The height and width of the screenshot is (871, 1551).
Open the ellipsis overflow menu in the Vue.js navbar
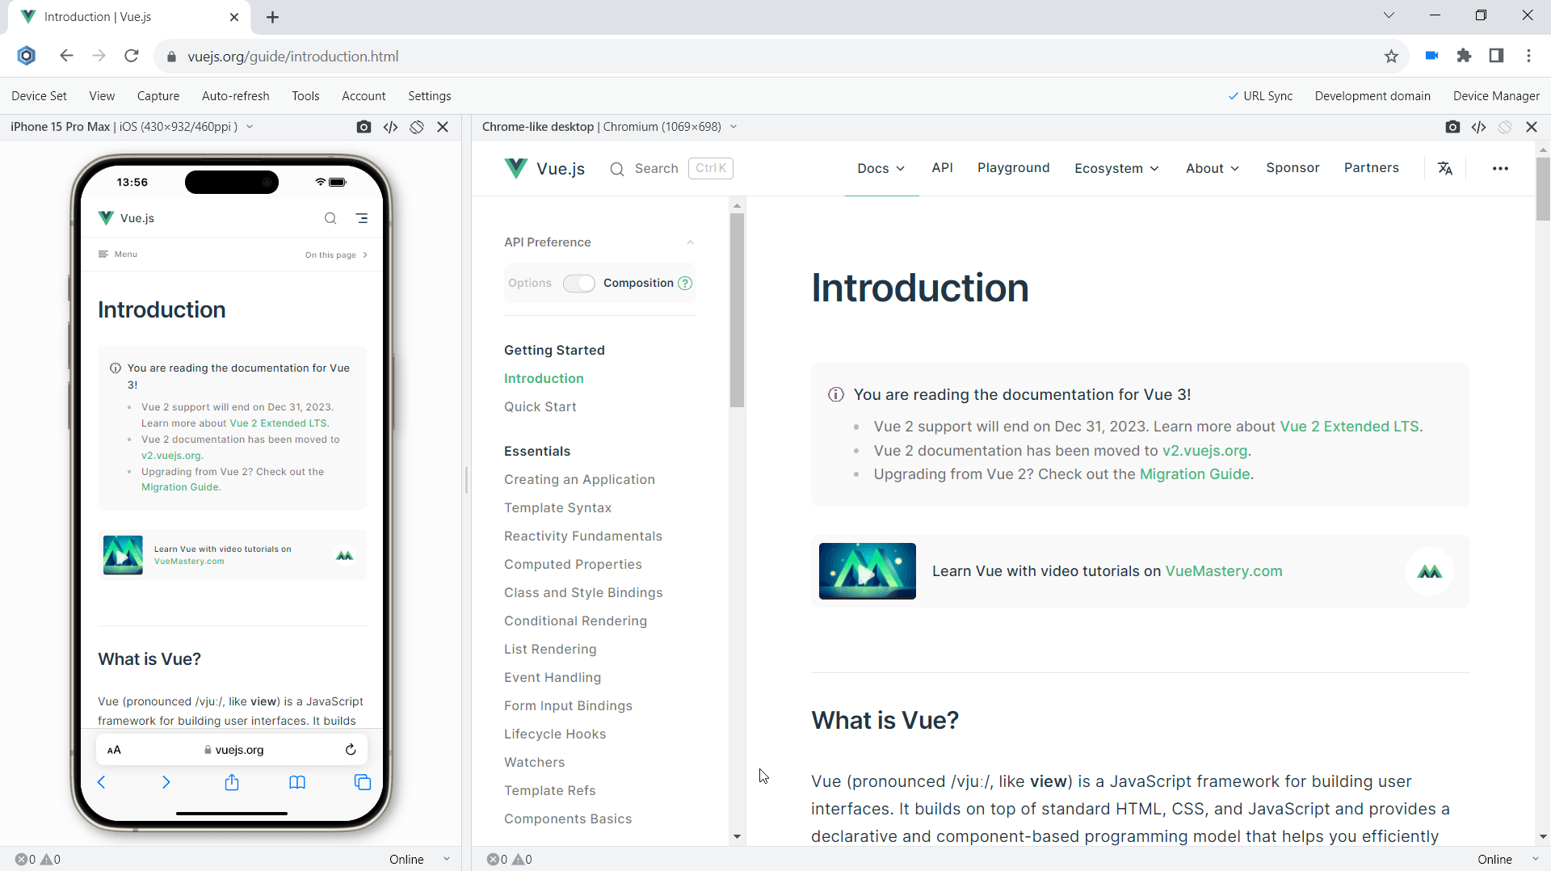[1501, 168]
